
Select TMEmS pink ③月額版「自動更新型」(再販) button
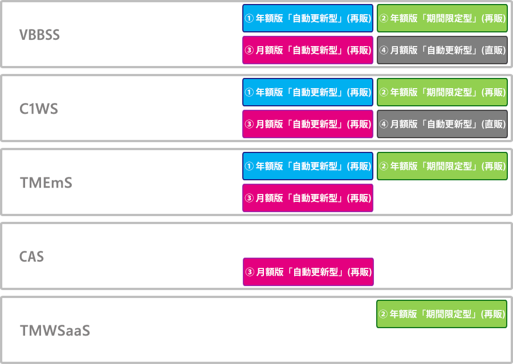coord(308,198)
